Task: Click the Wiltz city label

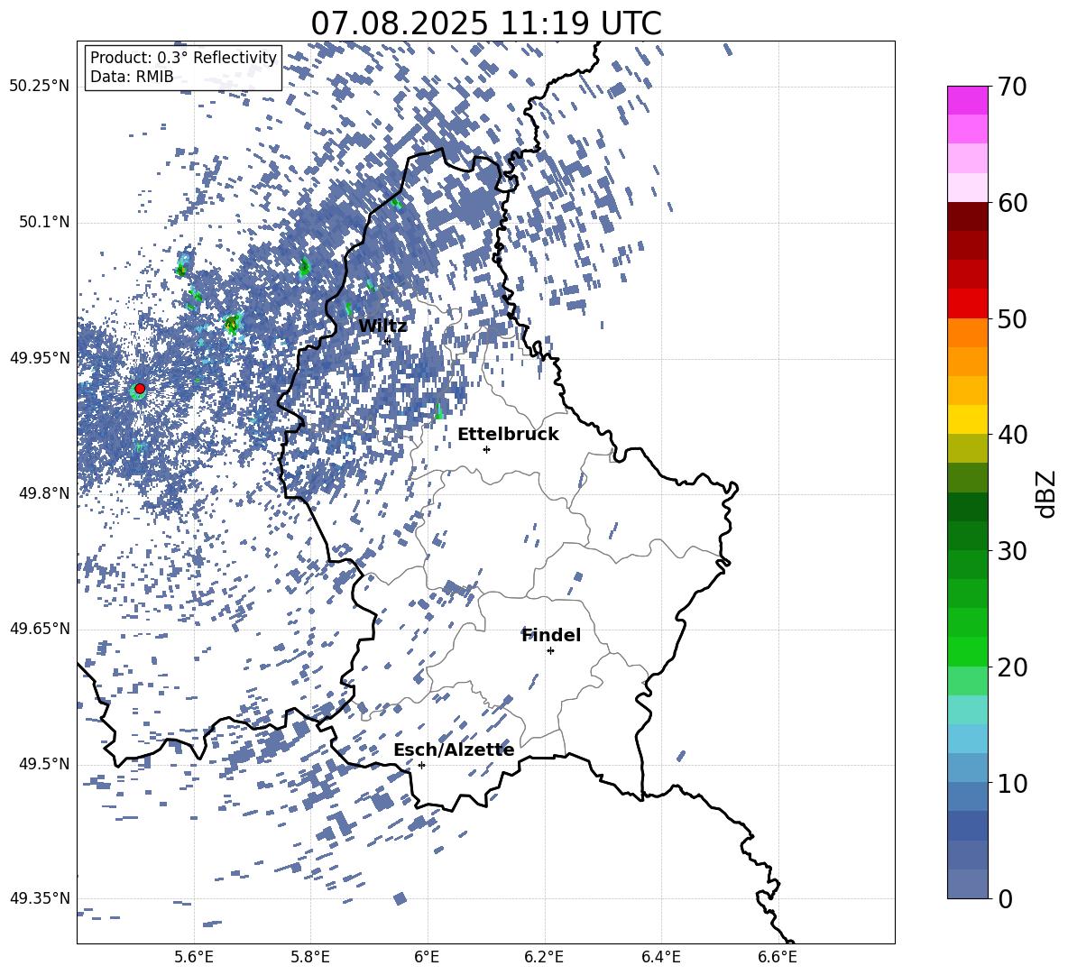Action: (x=382, y=326)
